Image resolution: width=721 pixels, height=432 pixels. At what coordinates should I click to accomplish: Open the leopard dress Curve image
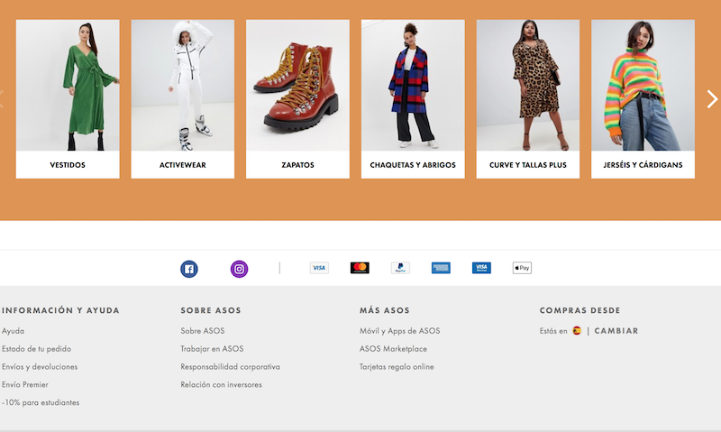528,85
